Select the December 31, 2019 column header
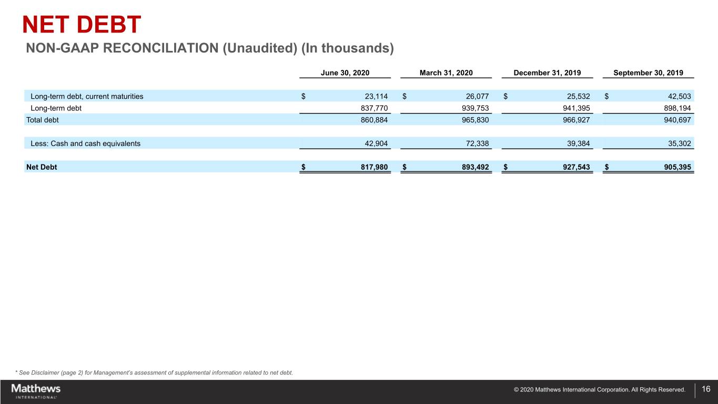Viewport: 718px width, 404px height. (547, 72)
